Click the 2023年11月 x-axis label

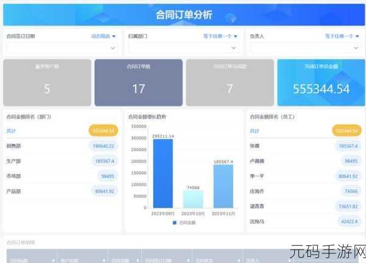223,213
